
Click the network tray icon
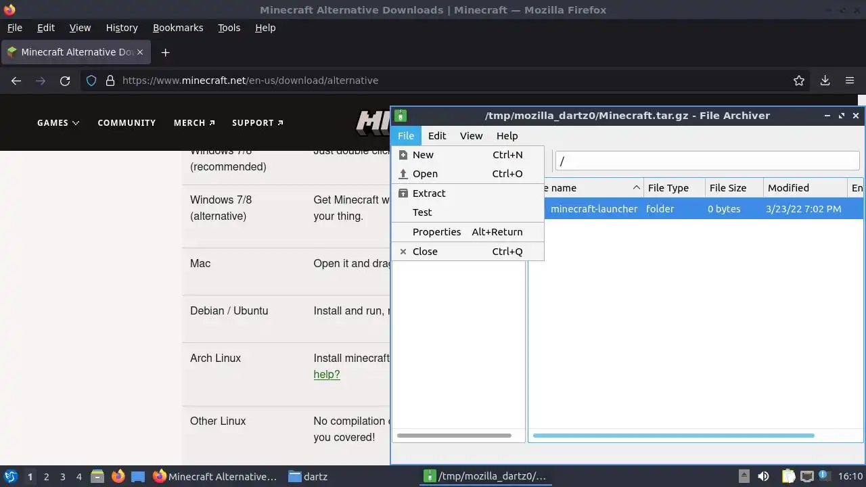pyautogui.click(x=806, y=477)
